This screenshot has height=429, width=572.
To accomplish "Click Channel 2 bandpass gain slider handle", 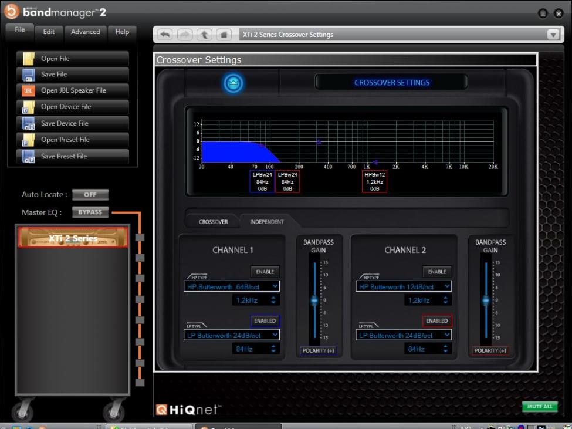I will 486,300.
